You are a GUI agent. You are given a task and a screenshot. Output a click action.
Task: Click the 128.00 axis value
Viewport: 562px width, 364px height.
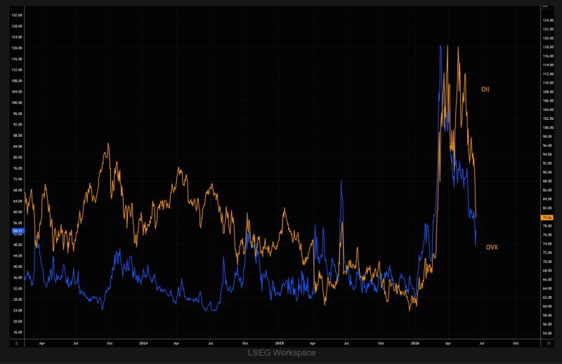click(x=17, y=26)
